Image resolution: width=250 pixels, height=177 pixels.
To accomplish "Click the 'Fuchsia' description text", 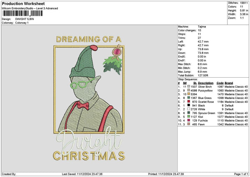I will [203, 121].
